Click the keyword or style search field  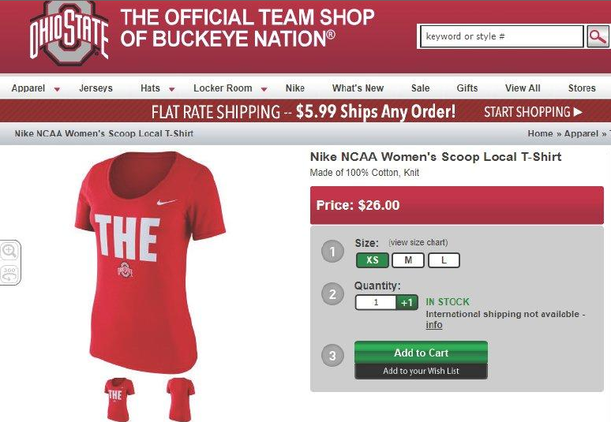[500, 36]
